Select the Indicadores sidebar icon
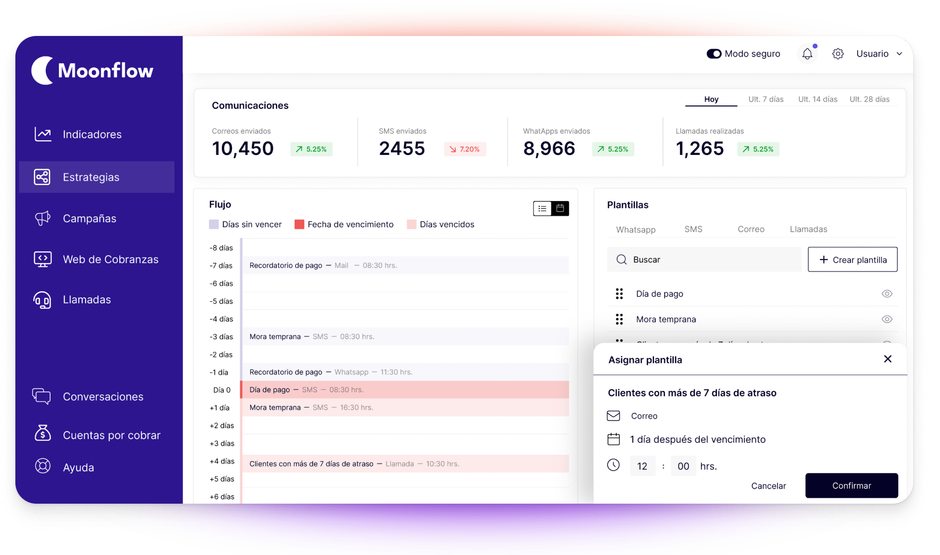 43,134
